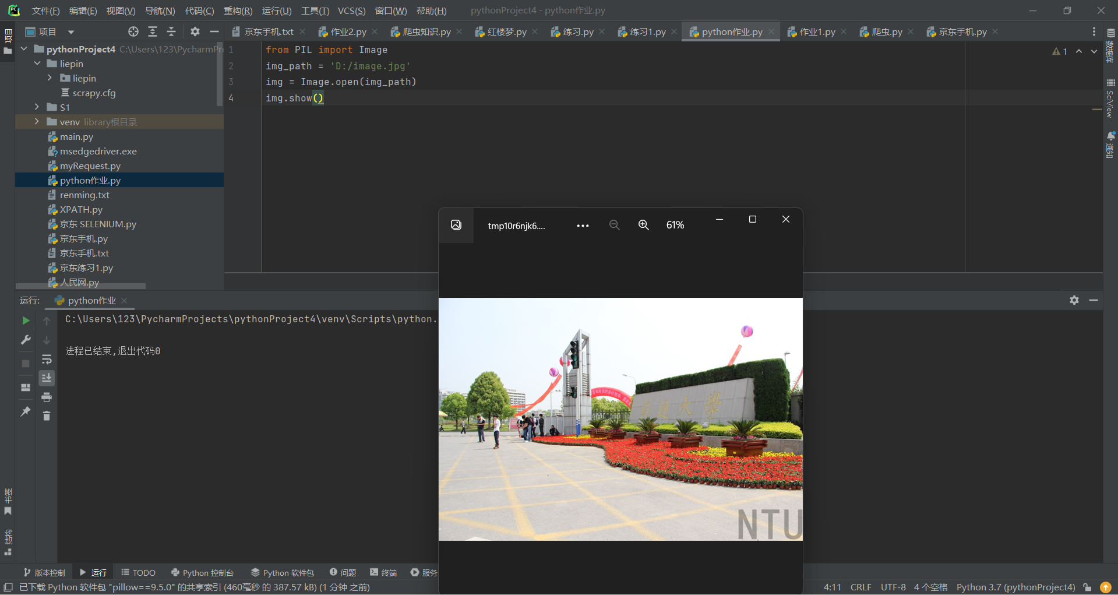1118x595 pixels.
Task: Toggle pin tab in Run panel
Action: (26, 411)
